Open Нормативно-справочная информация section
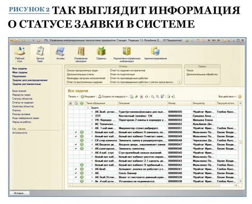Screen dimensions: 252x204 (127, 55)
